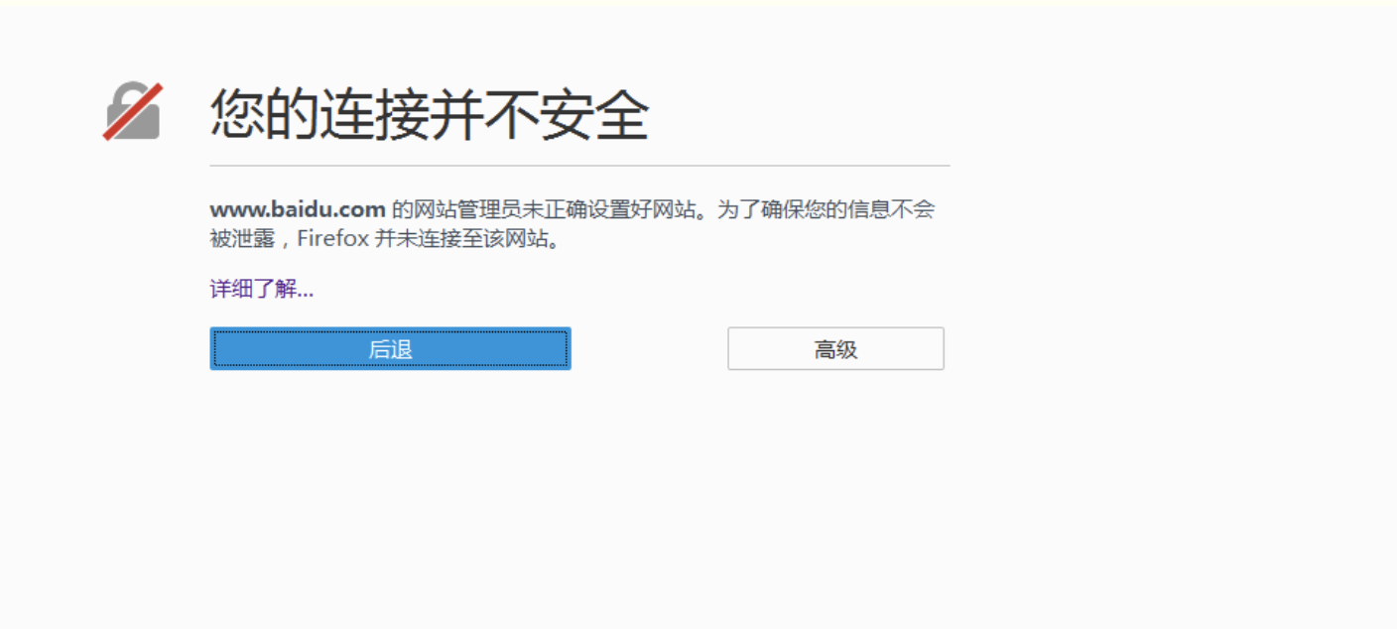This screenshot has width=1397, height=629.
Task: Follow the 详细了解... link
Action: pyautogui.click(x=262, y=290)
